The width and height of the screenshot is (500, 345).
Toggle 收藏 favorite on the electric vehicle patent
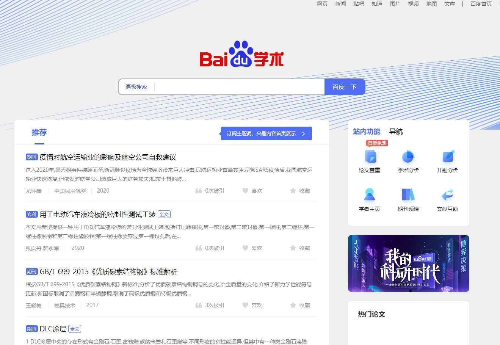[300, 248]
